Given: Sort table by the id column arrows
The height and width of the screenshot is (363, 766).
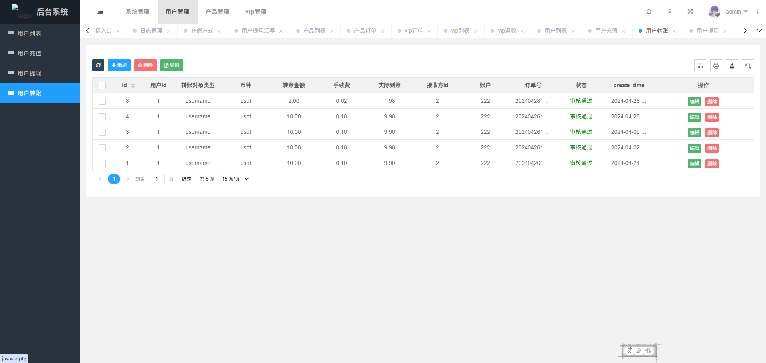Looking at the screenshot, I should click(133, 86).
